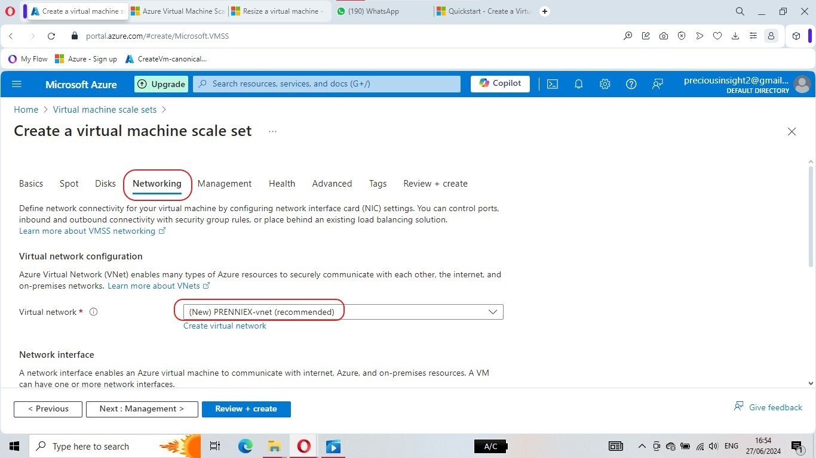Image resolution: width=816 pixels, height=458 pixels.
Task: Open Azure help and support icon
Action: tap(631, 84)
